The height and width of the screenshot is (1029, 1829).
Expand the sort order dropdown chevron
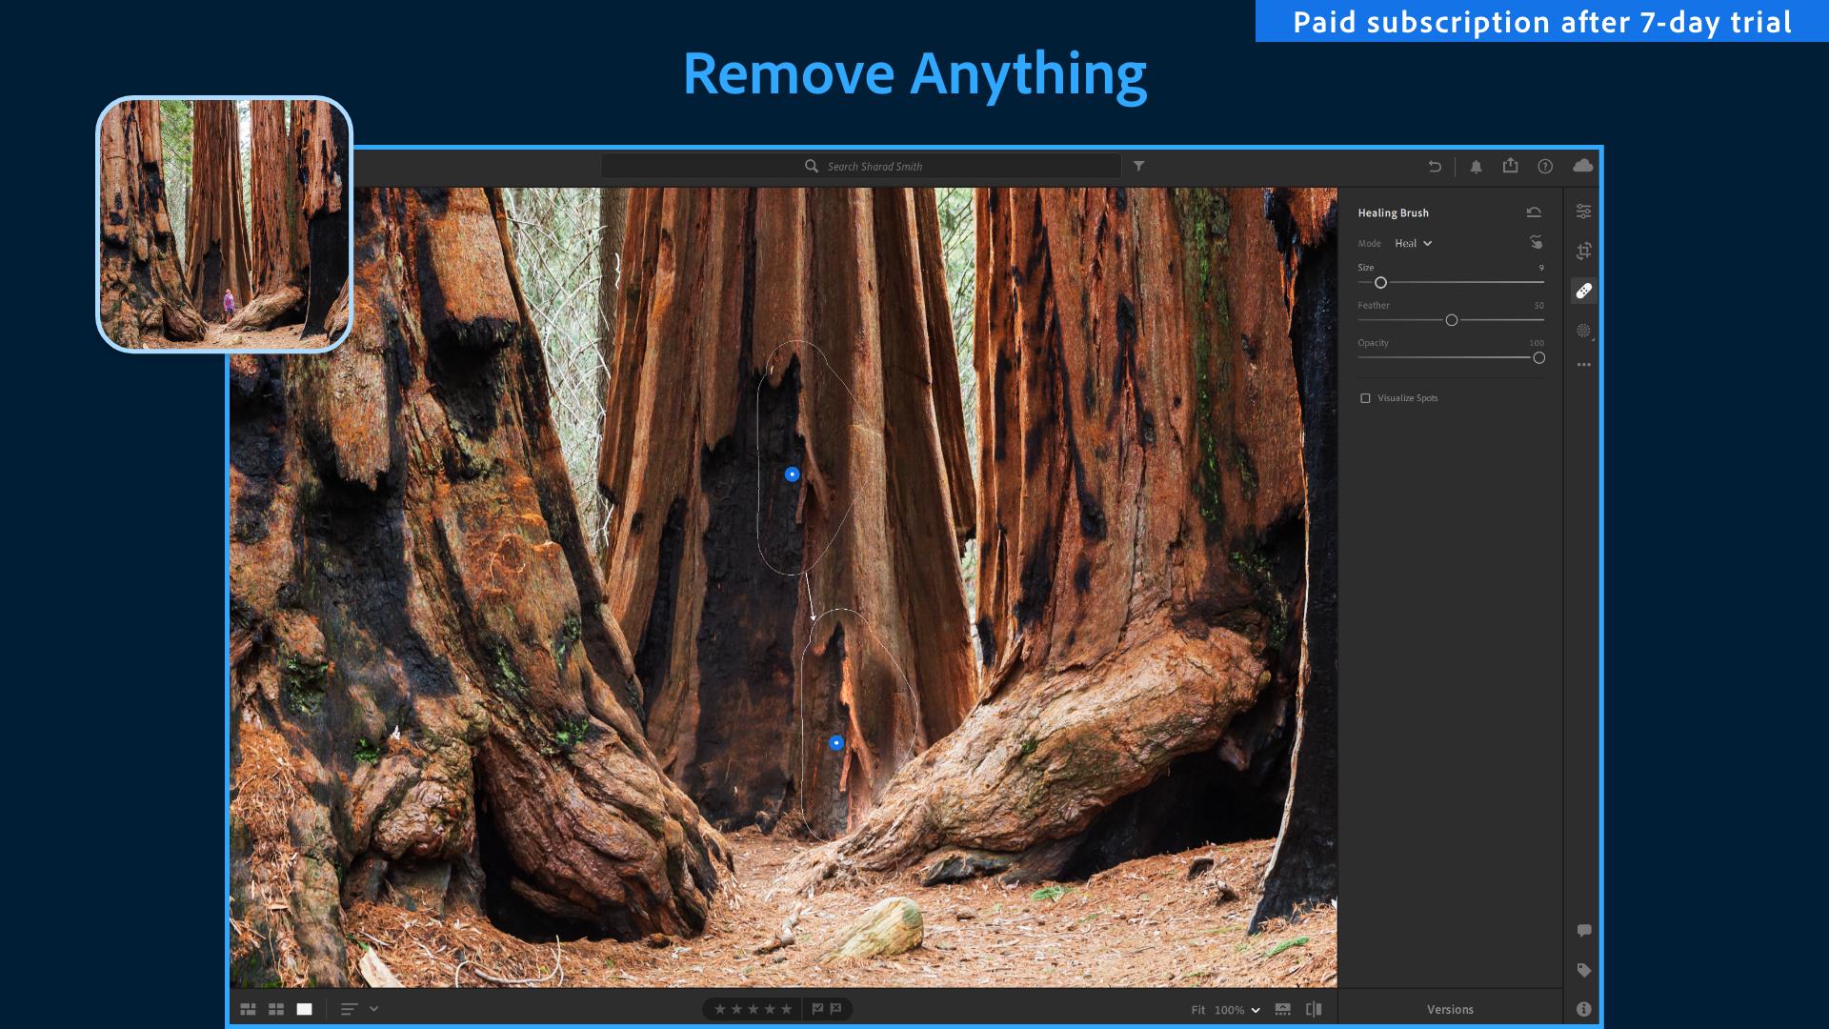pos(373,1009)
